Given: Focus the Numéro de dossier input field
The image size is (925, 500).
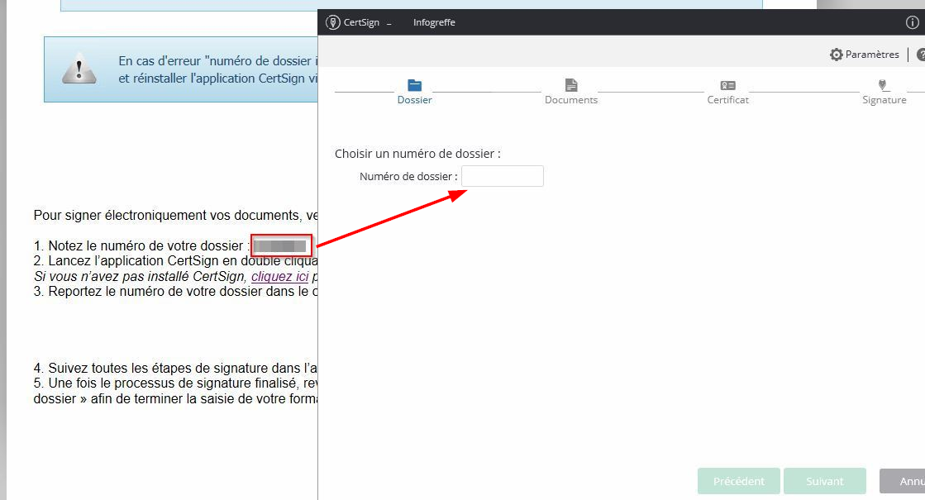Looking at the screenshot, I should pos(503,176).
